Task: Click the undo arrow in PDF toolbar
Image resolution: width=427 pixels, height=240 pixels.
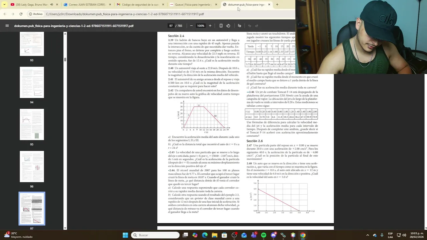Action: tap(250, 26)
